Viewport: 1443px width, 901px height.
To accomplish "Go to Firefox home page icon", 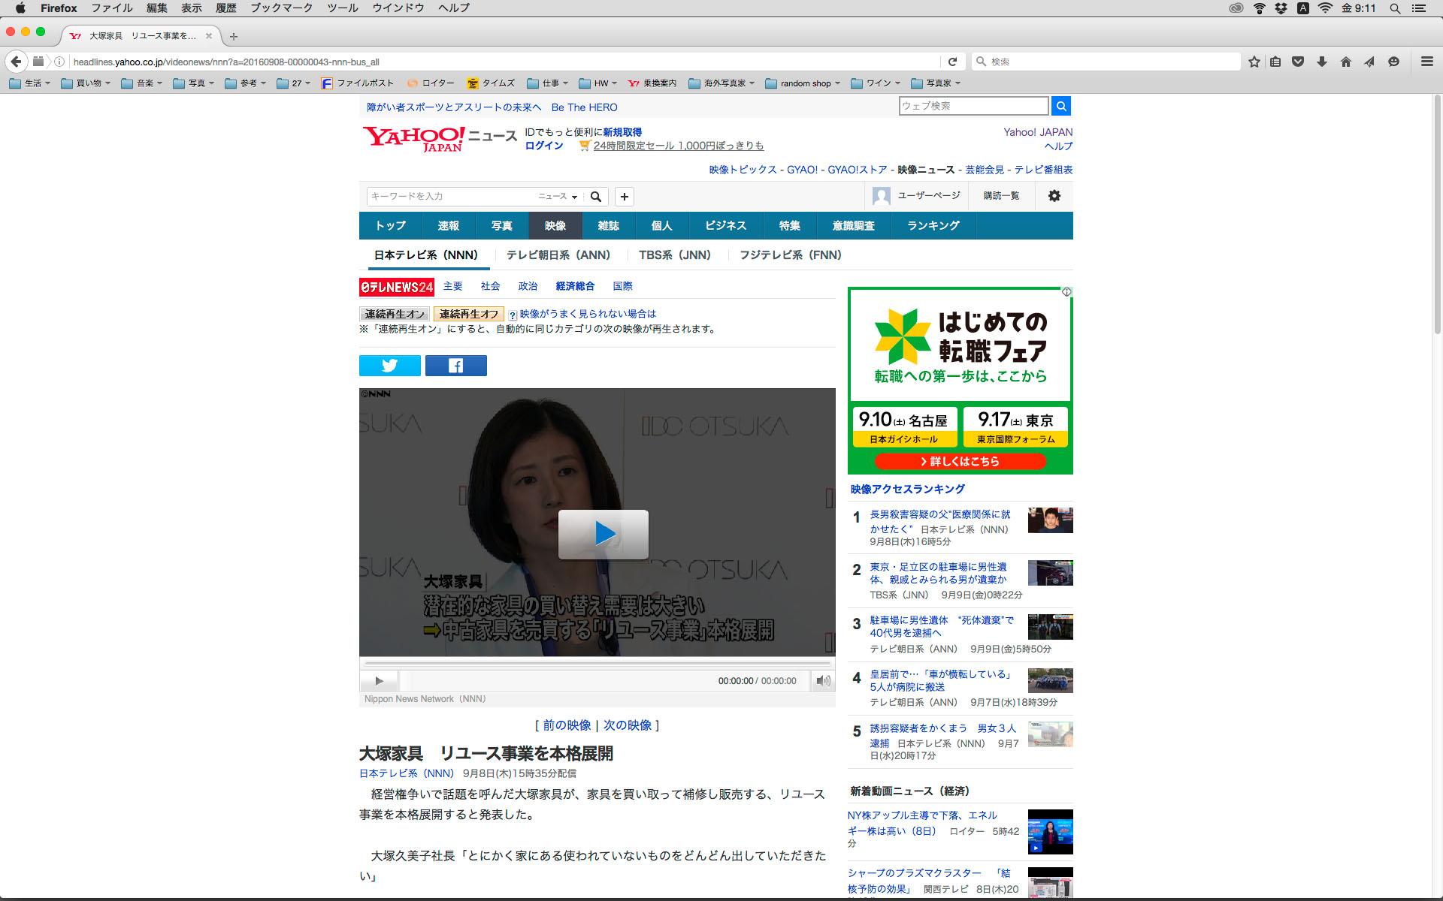I will pos(1345,62).
